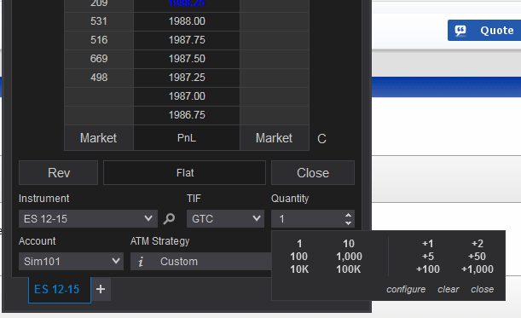521x318 pixels.
Task: Click the left Market buy button
Action: (99, 138)
